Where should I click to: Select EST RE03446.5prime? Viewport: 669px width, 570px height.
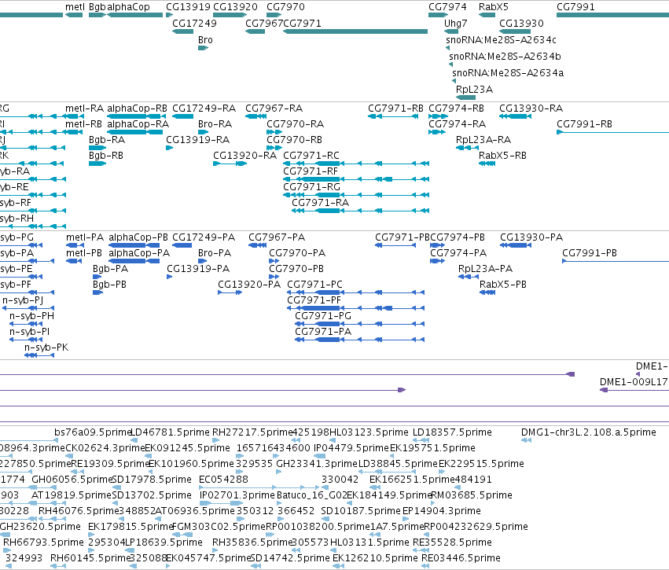[461, 558]
